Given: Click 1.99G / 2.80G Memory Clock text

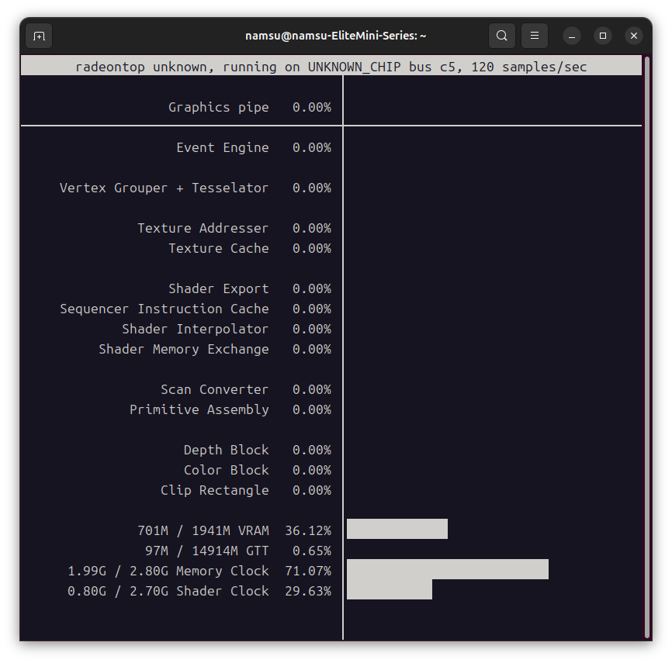Looking at the screenshot, I should pyautogui.click(x=168, y=571).
